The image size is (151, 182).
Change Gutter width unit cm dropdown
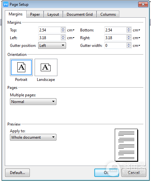coord(137,46)
